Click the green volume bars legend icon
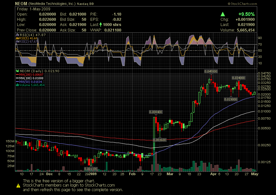This screenshot has width=276, height=195. click(17, 85)
